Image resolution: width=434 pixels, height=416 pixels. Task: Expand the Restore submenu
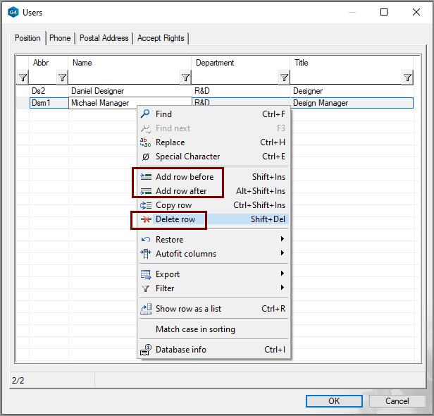click(x=283, y=240)
